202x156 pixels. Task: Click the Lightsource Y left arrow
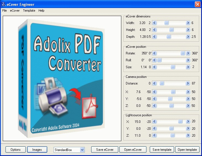click(x=154, y=128)
